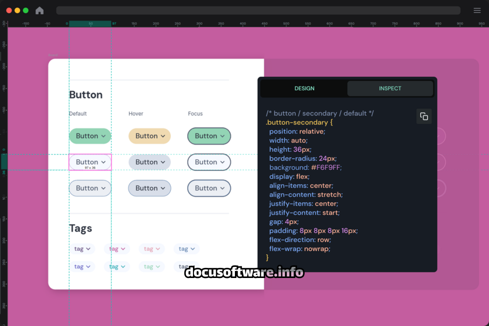Click the empty address bar in the title bar
This screenshot has width=489, height=326.
coord(258,10)
